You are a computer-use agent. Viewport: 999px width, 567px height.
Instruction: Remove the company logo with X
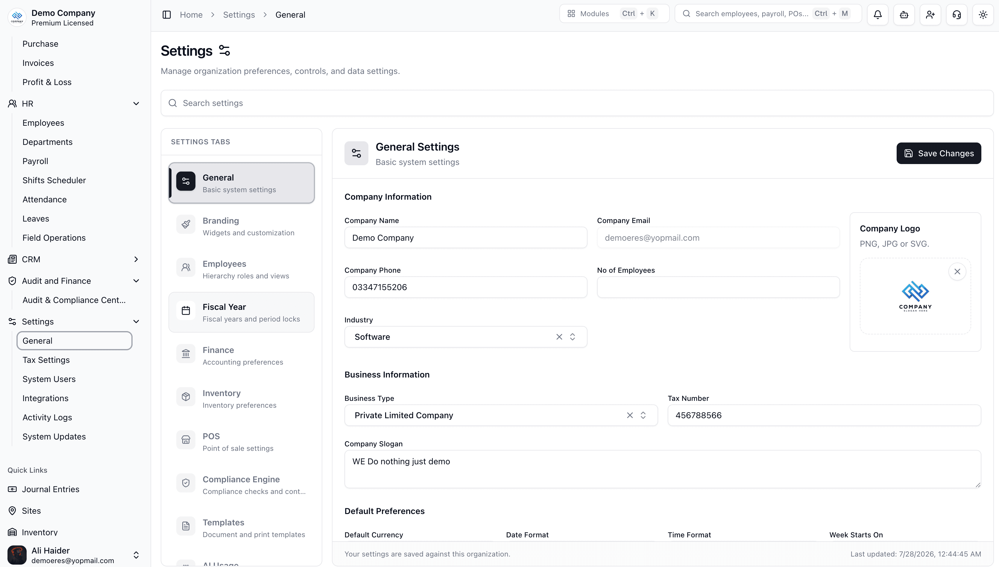pyautogui.click(x=957, y=272)
